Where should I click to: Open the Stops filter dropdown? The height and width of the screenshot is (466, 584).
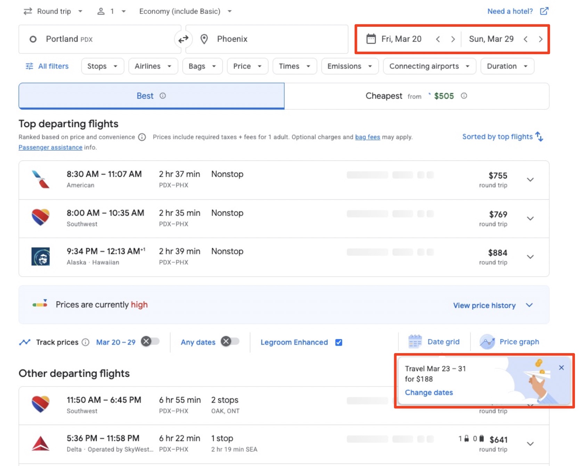coord(102,66)
